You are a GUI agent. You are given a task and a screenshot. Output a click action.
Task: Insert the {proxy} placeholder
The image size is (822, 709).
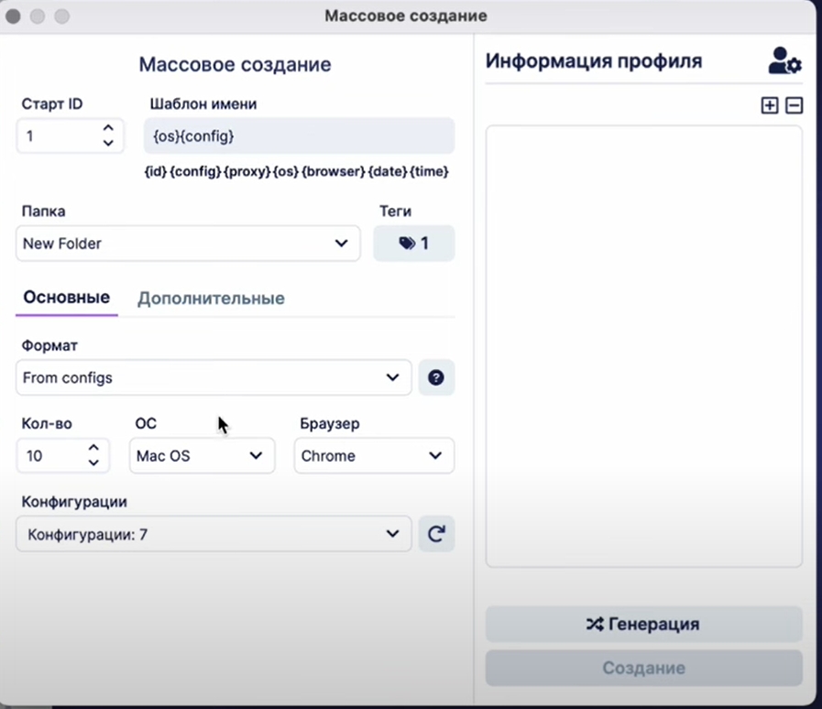point(247,171)
